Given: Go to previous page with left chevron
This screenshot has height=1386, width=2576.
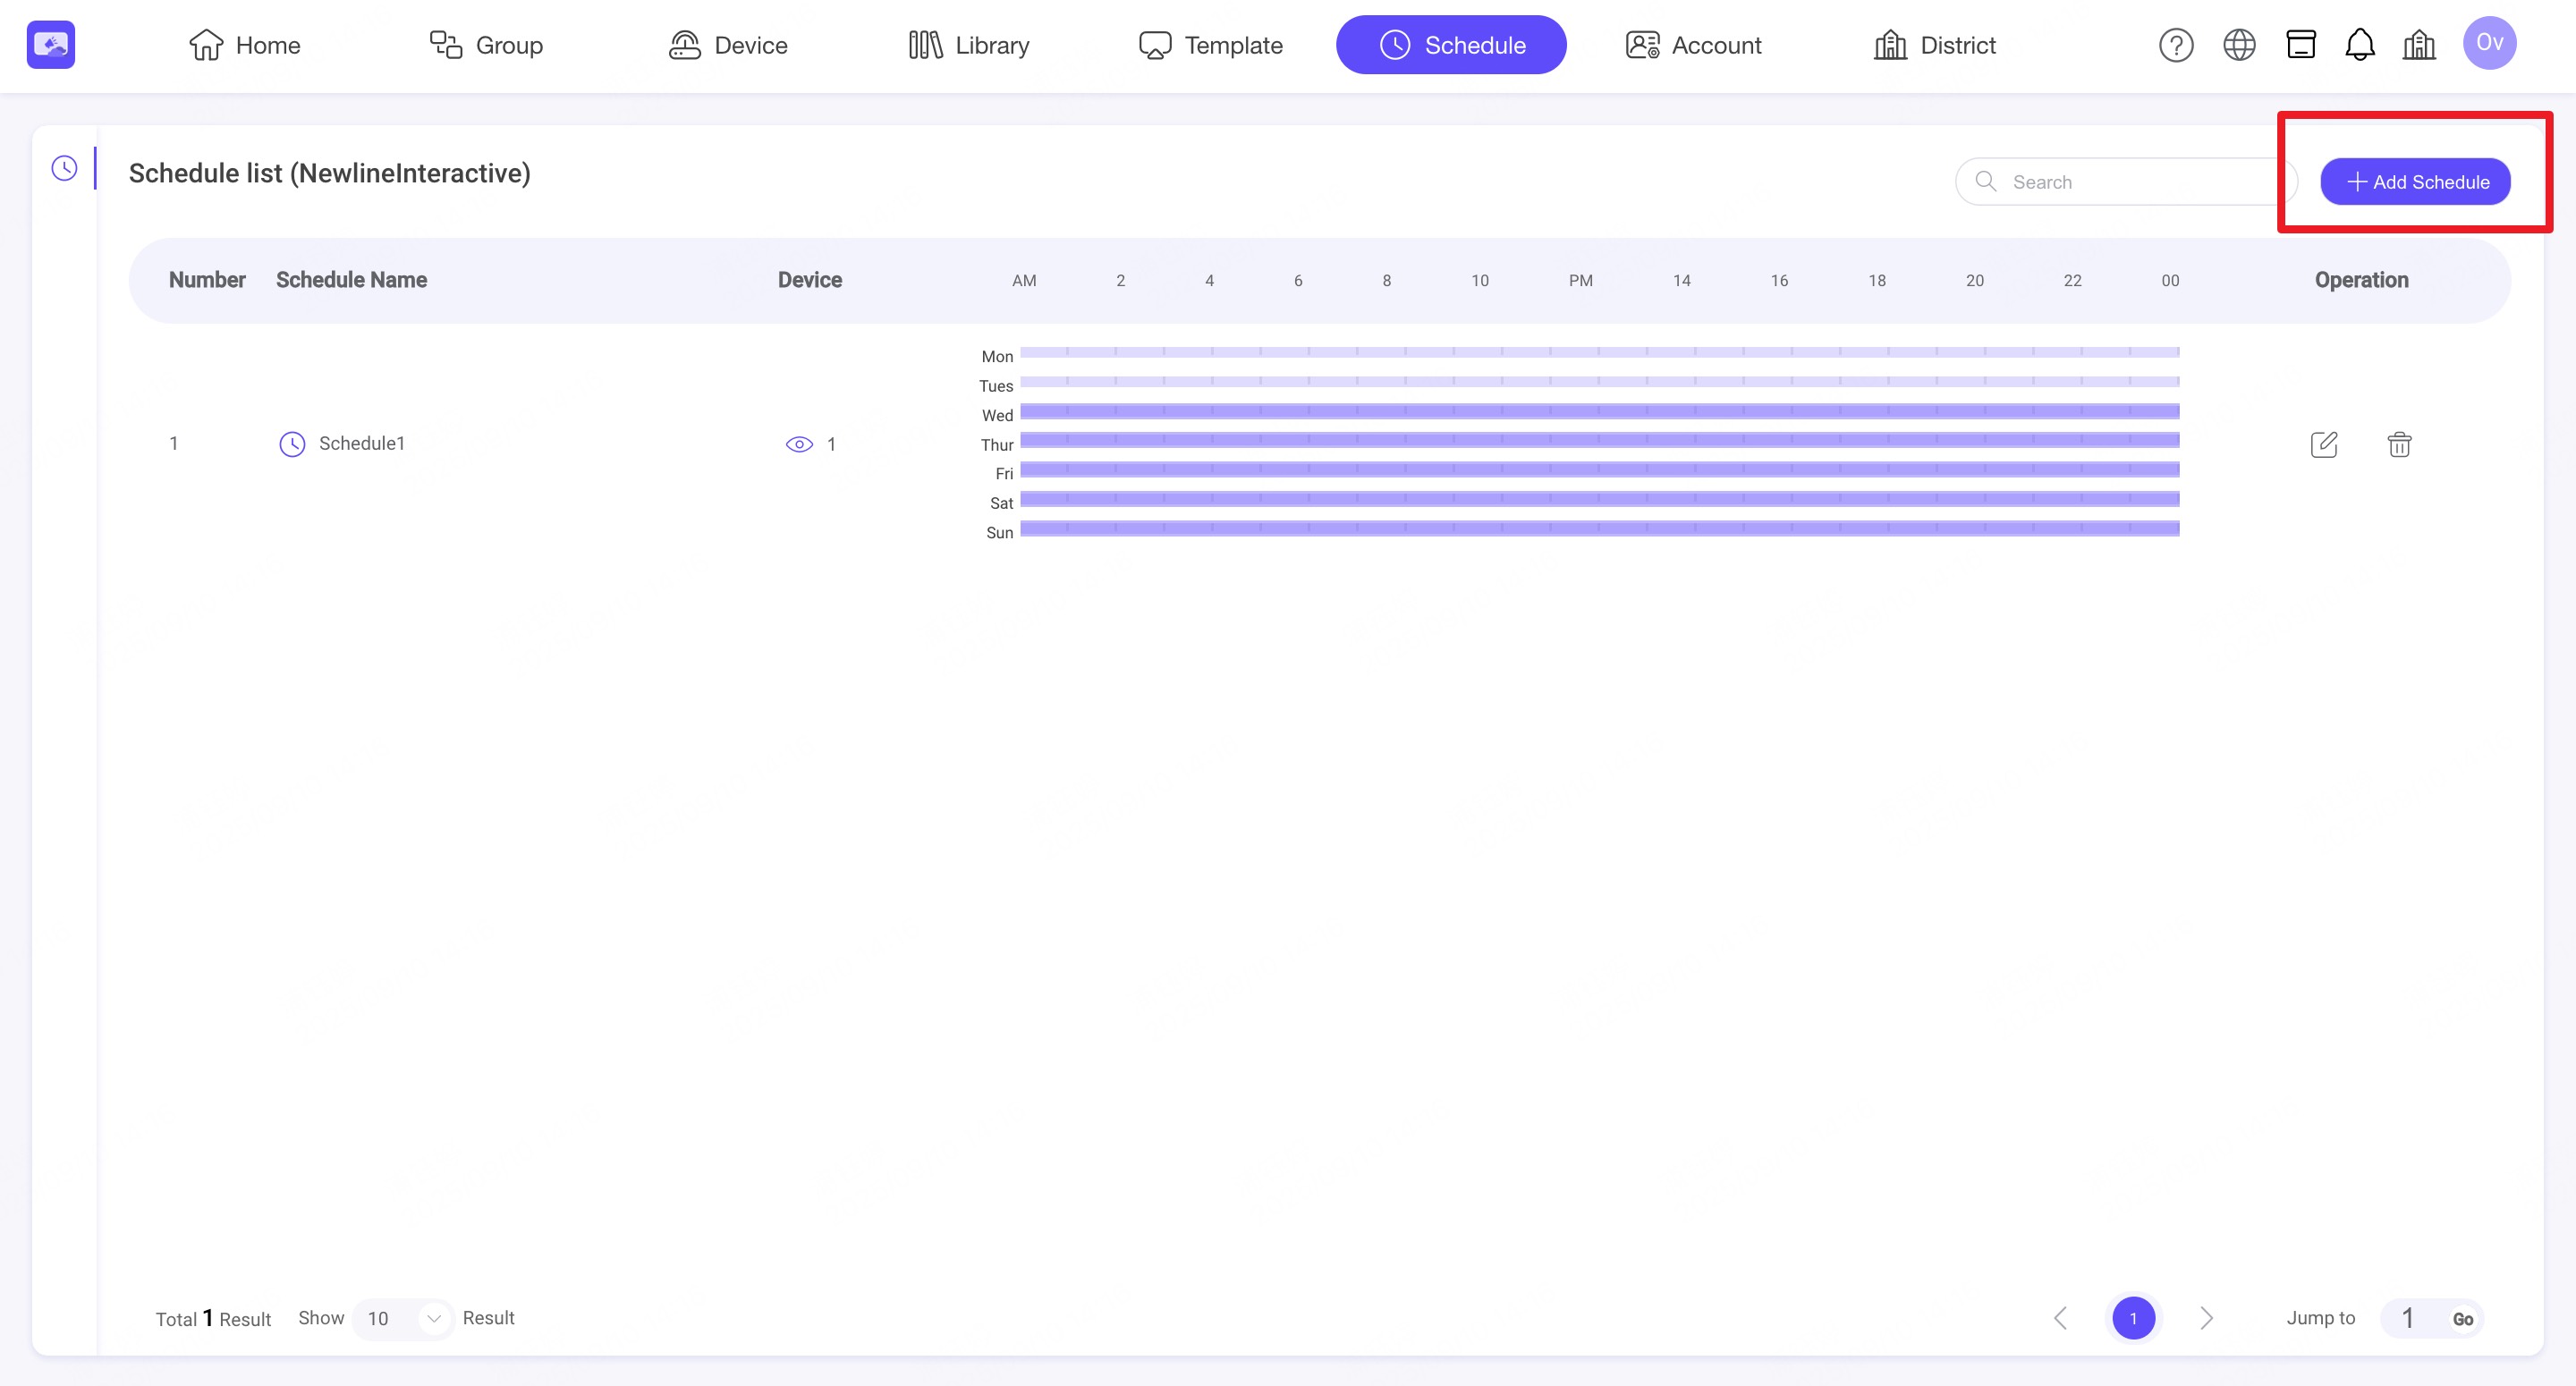Looking at the screenshot, I should (2061, 1318).
